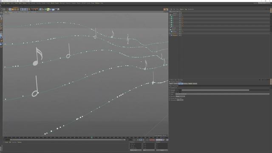Click the Apply button in Coordinates
Image resolution: width=272 pixels, height=153 pixels.
tap(161, 150)
